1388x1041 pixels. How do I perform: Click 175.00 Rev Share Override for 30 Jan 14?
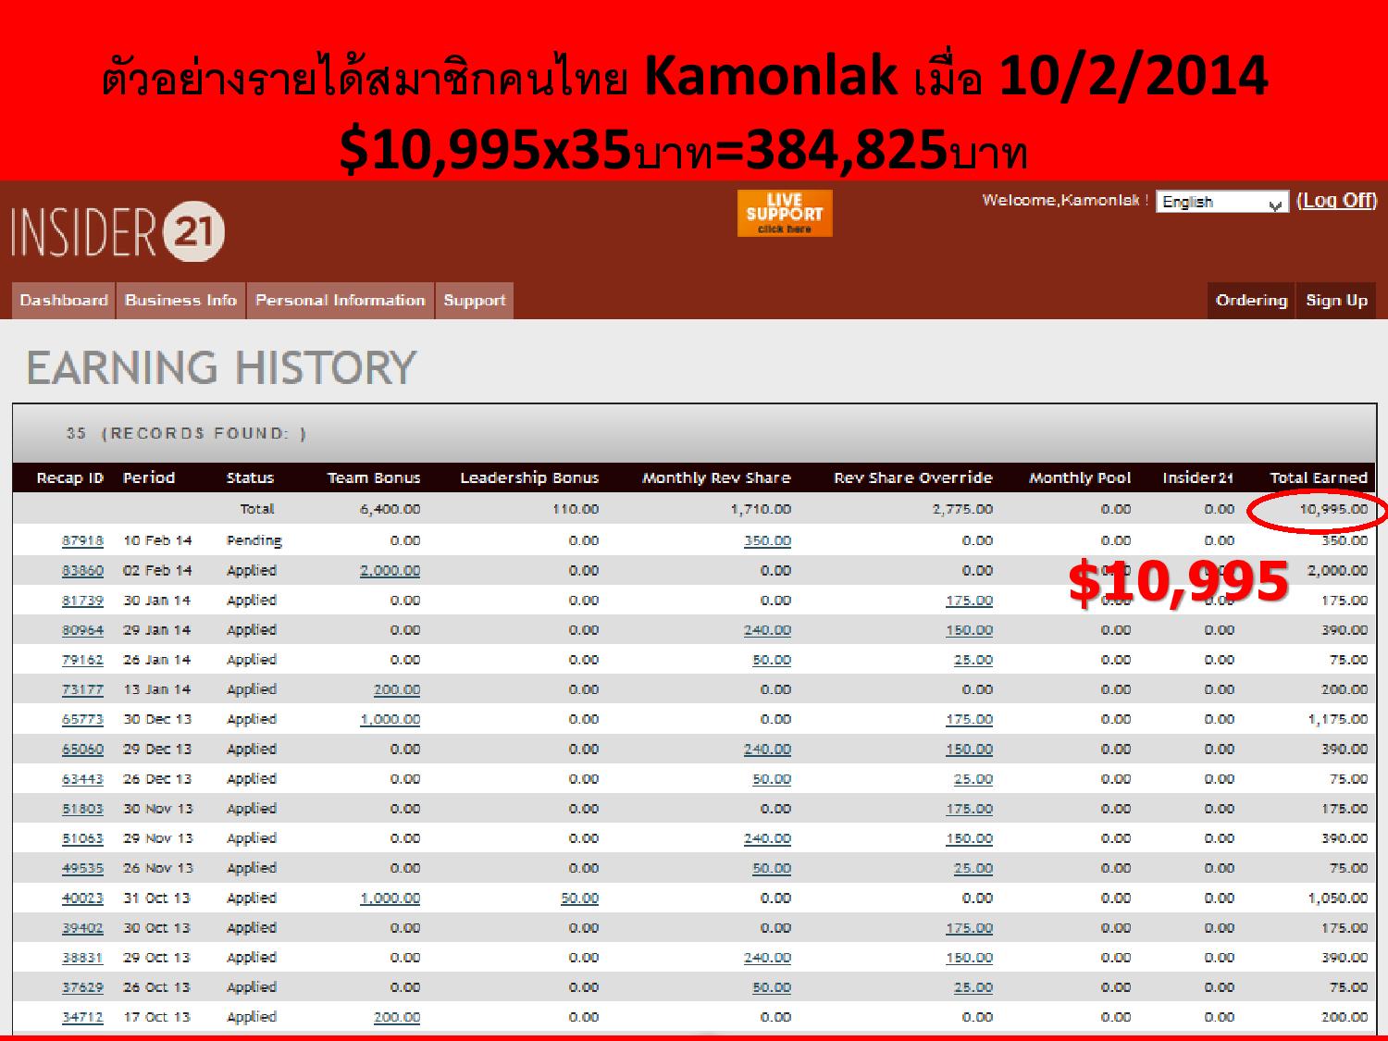(969, 601)
